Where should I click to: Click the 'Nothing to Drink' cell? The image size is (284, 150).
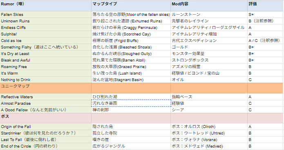click(x=46, y=80)
